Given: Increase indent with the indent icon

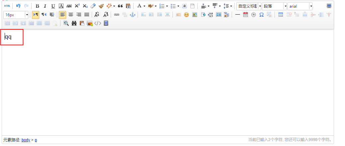Looking at the screenshot, I should (x=52, y=15).
